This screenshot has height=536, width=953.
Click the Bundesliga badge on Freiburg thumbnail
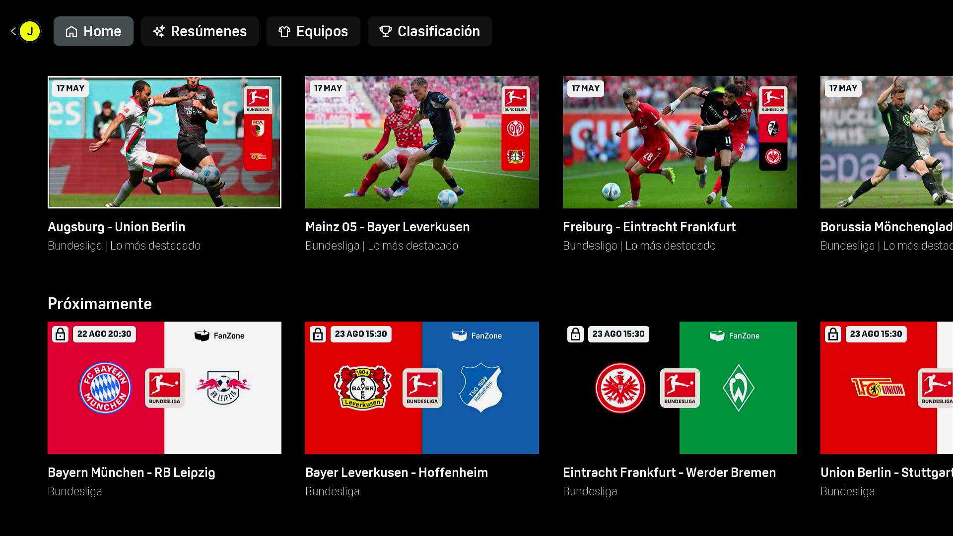773,100
